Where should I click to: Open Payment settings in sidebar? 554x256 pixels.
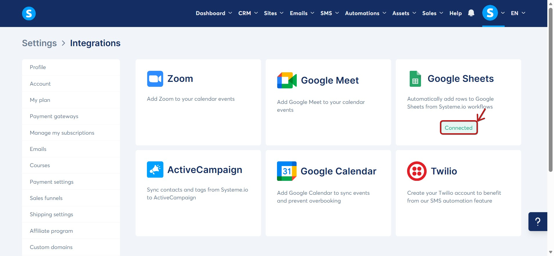71,182
